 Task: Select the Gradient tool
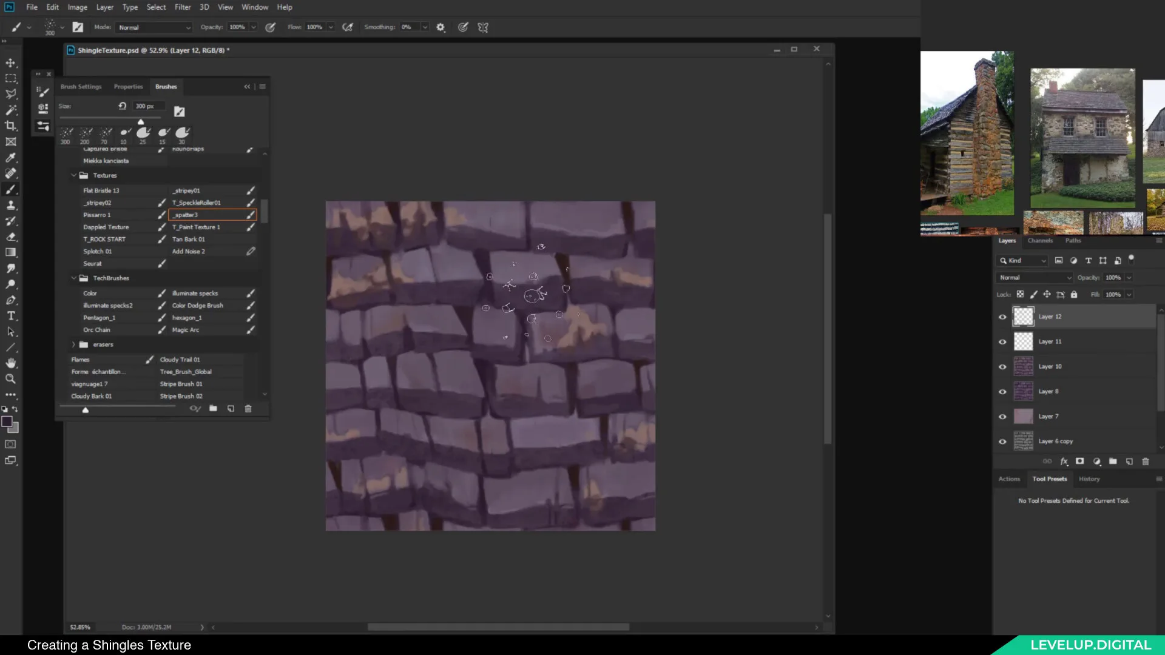pyautogui.click(x=11, y=252)
